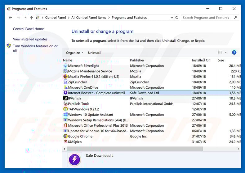Select the Windows 10 Update Assistant name
The height and width of the screenshot is (173, 245).
(91, 115)
